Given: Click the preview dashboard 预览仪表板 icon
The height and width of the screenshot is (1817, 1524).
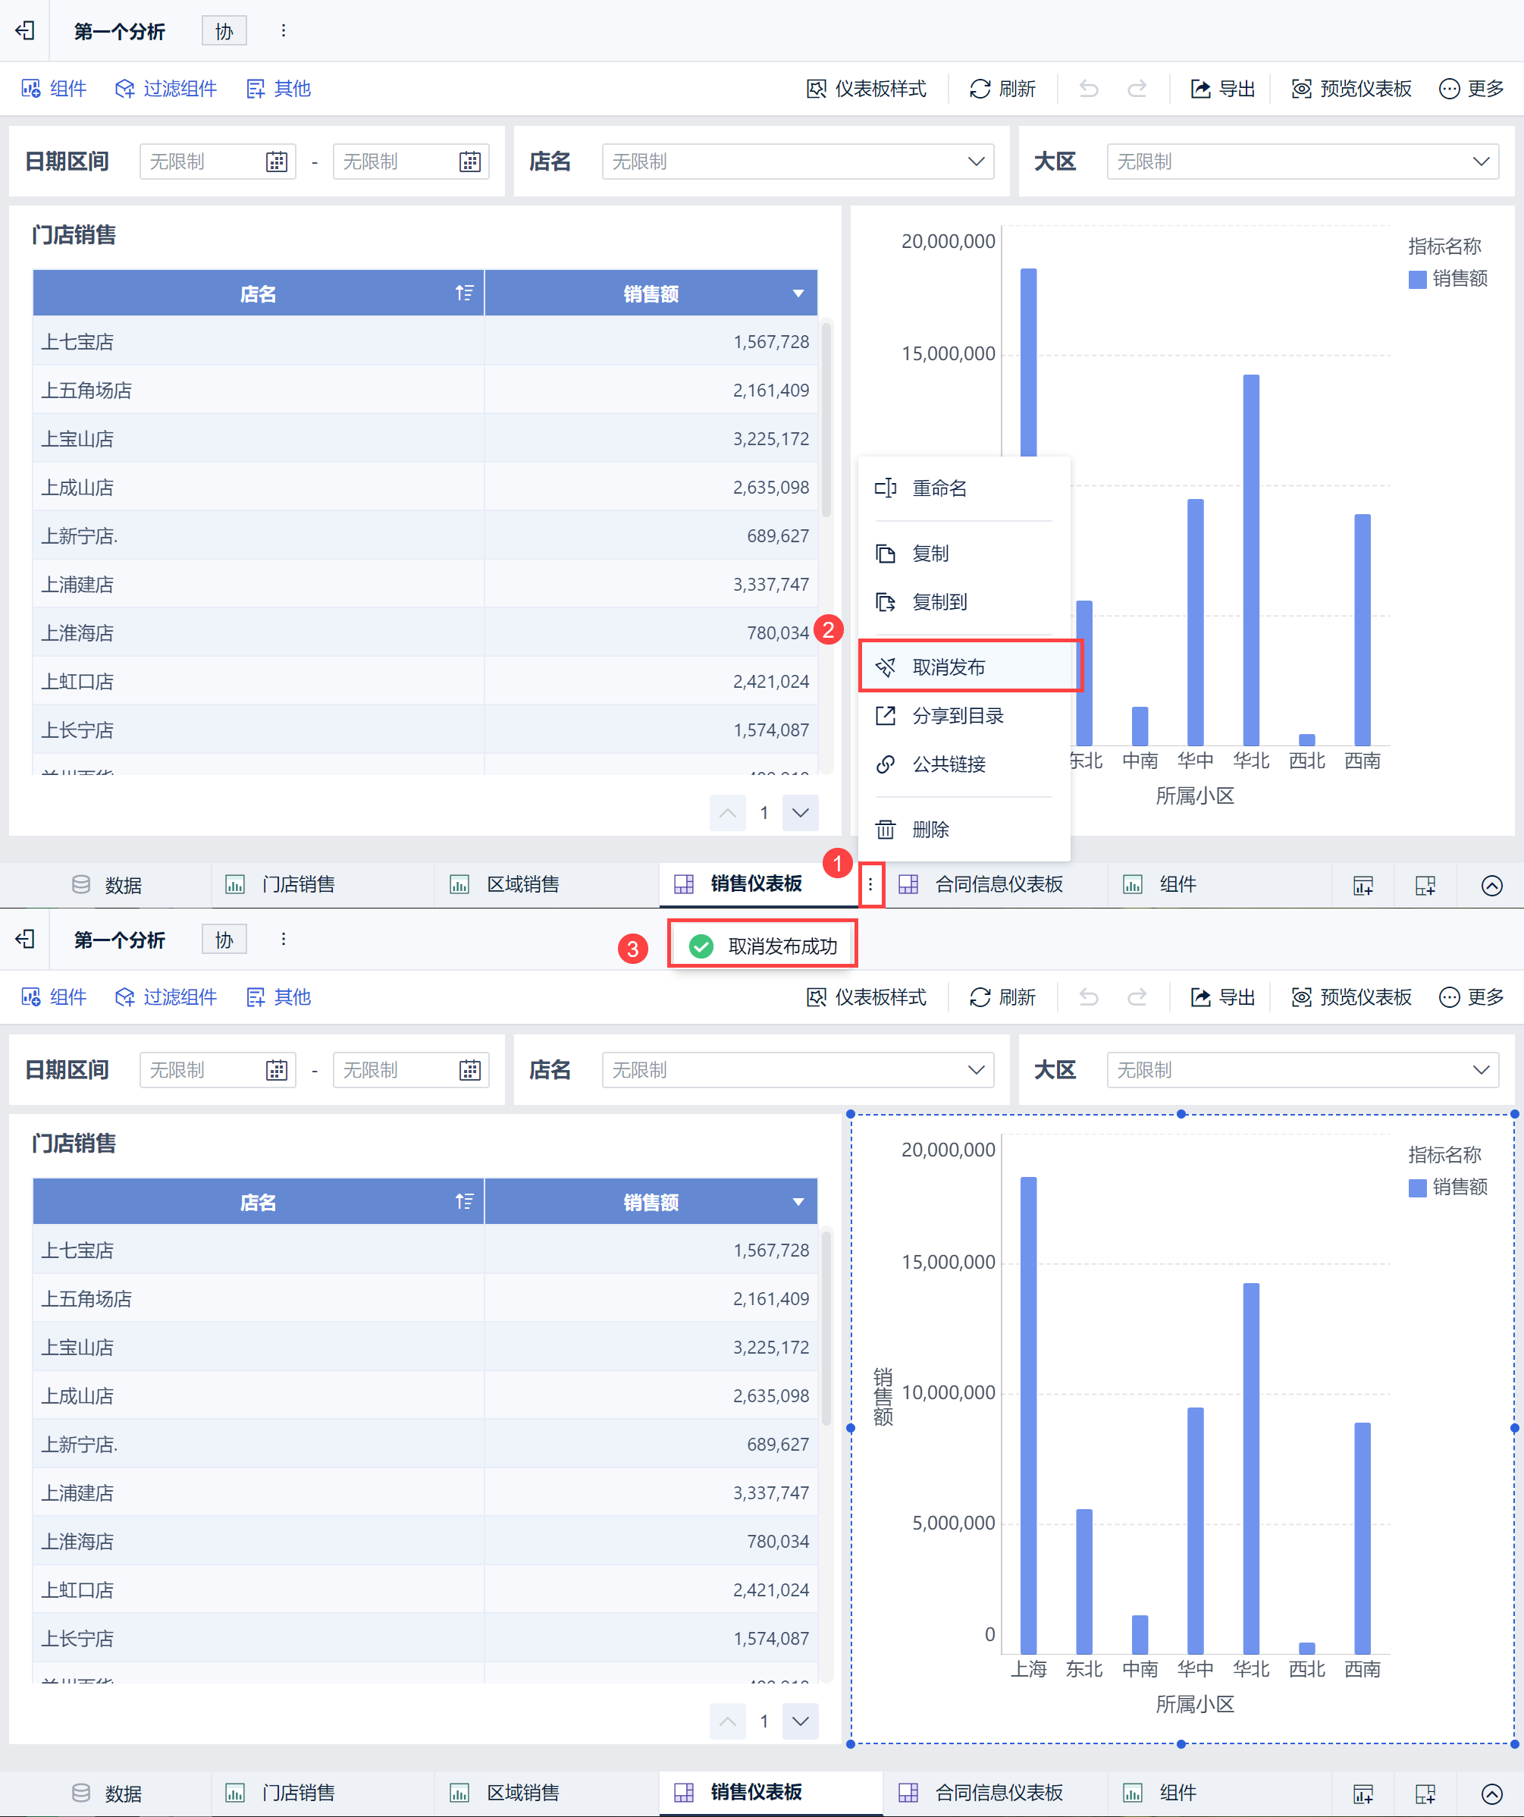Looking at the screenshot, I should tap(1301, 89).
